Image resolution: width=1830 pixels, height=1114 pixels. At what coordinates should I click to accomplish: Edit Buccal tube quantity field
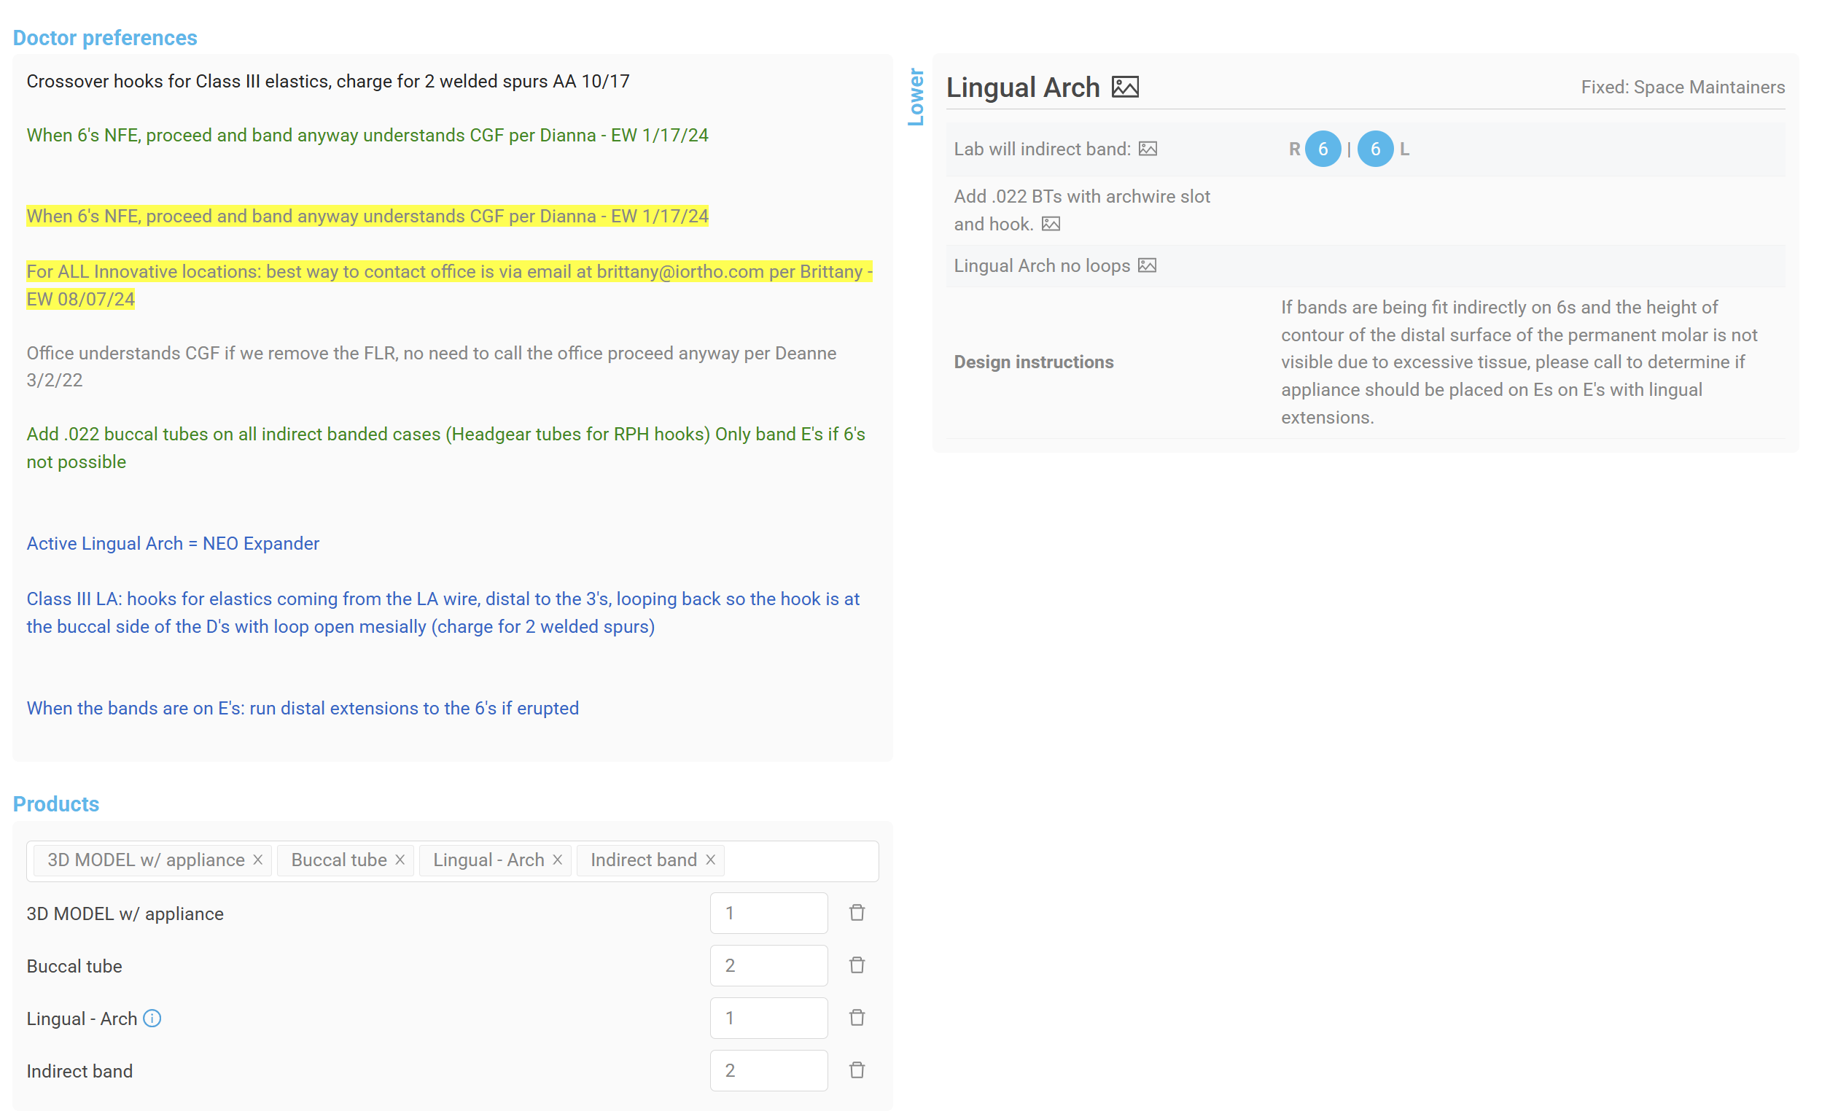click(x=768, y=965)
